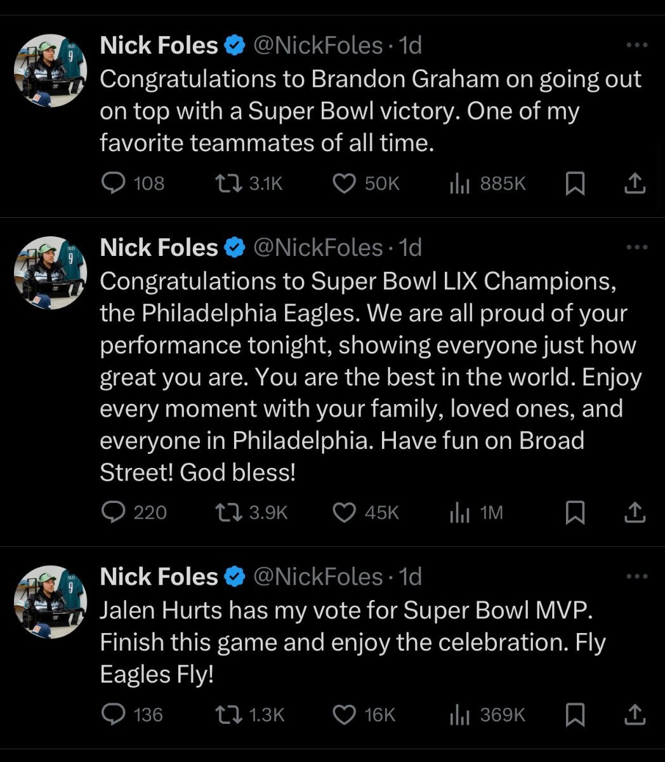Viewport: 665px width, 762px height.
Task: Open more options on Super Bowl LIX tweet
Action: coord(636,248)
